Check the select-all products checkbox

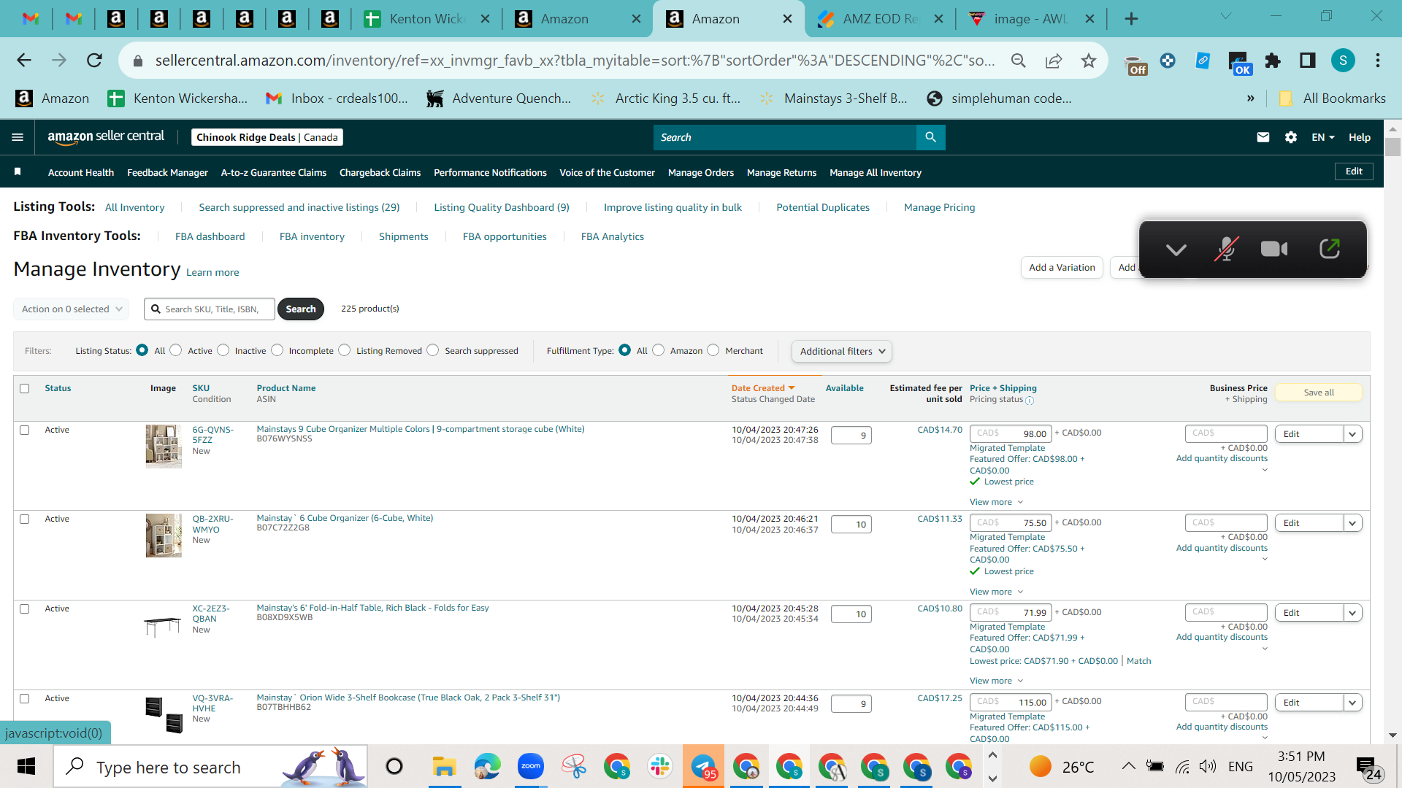pos(25,388)
